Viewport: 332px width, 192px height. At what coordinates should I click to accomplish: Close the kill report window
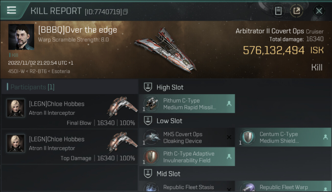[x=319, y=11]
